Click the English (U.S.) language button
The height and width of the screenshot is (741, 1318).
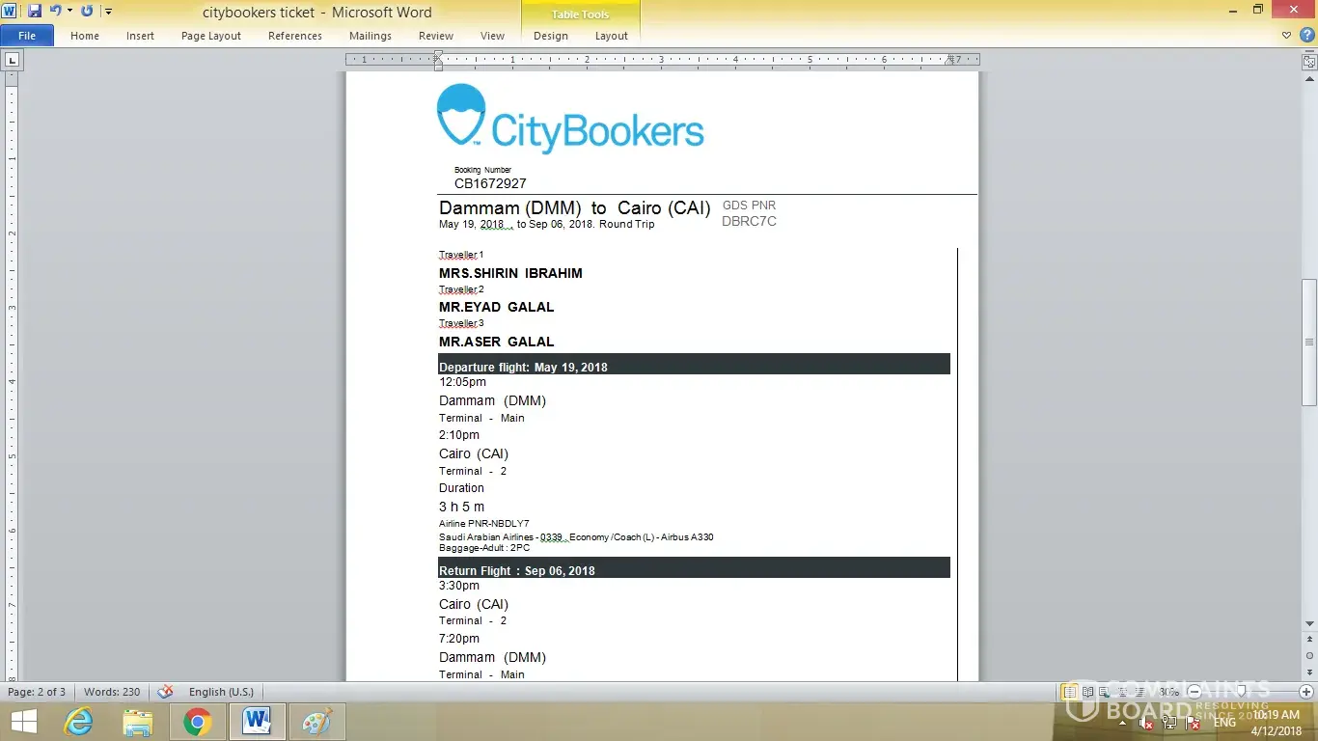(221, 692)
